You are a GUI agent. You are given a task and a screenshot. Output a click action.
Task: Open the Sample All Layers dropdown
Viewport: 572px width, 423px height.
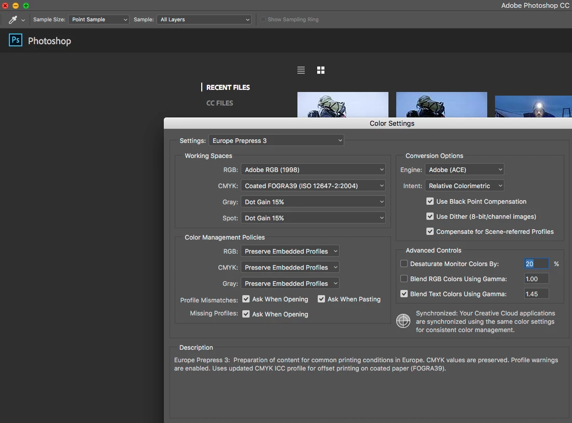pyautogui.click(x=204, y=19)
